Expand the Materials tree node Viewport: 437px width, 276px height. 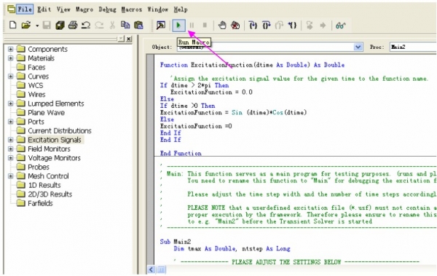pyautogui.click(x=11, y=58)
